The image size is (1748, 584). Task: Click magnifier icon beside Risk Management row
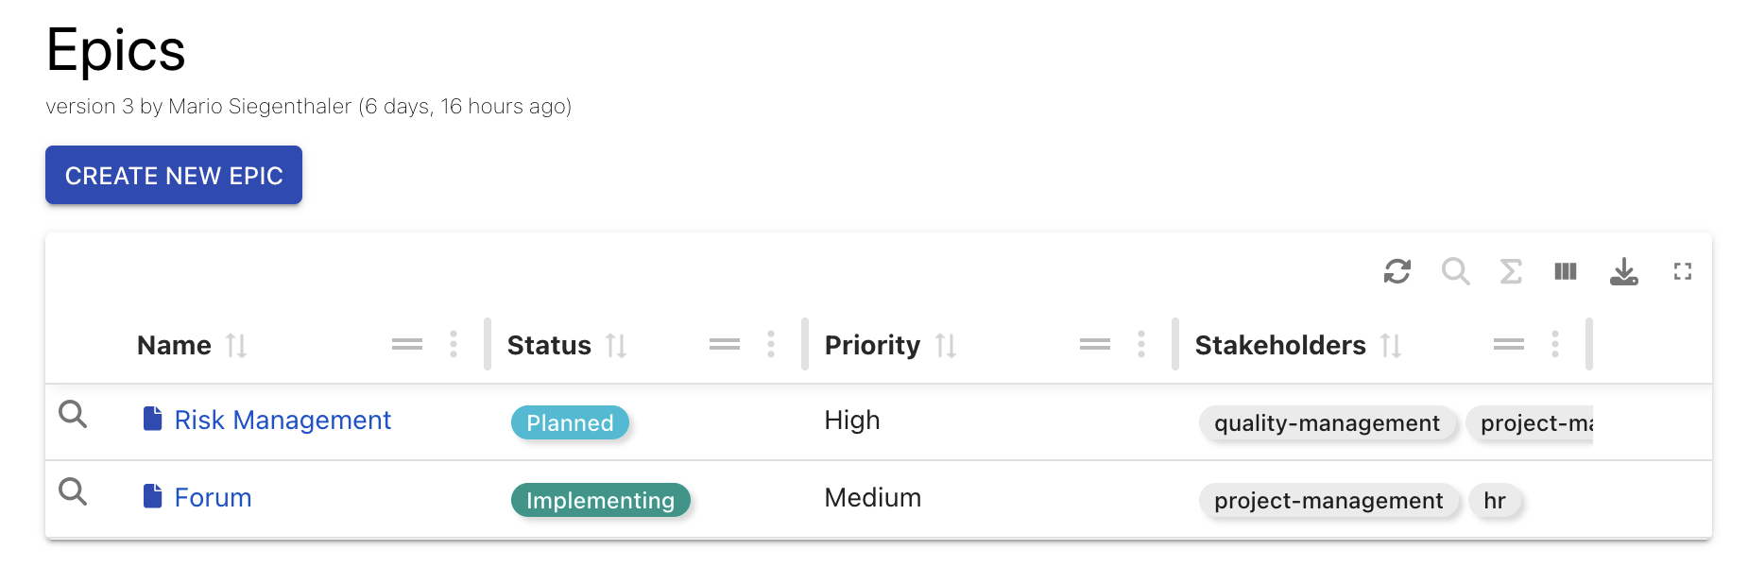(x=73, y=414)
